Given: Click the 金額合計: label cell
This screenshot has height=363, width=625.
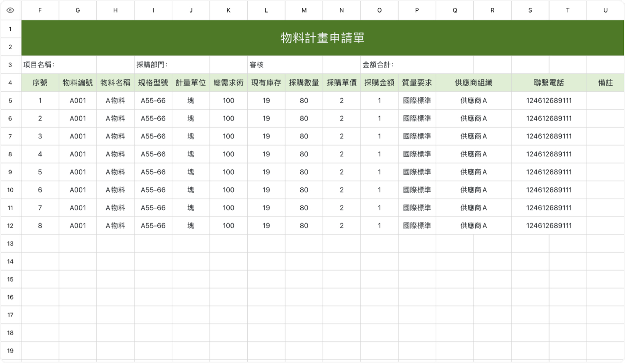Looking at the screenshot, I should [x=417, y=65].
